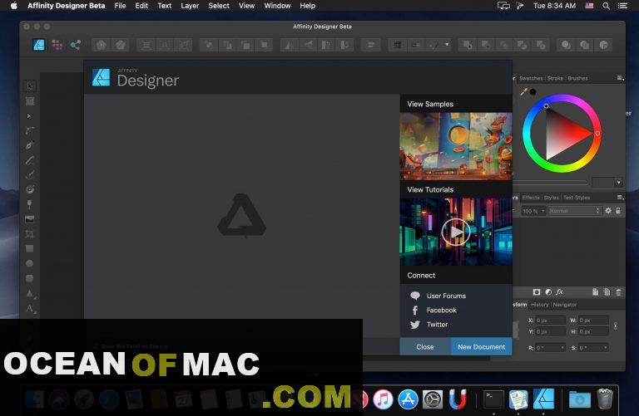Select the Vector Crop tool
Screen dimensions: 639x416
(29, 234)
